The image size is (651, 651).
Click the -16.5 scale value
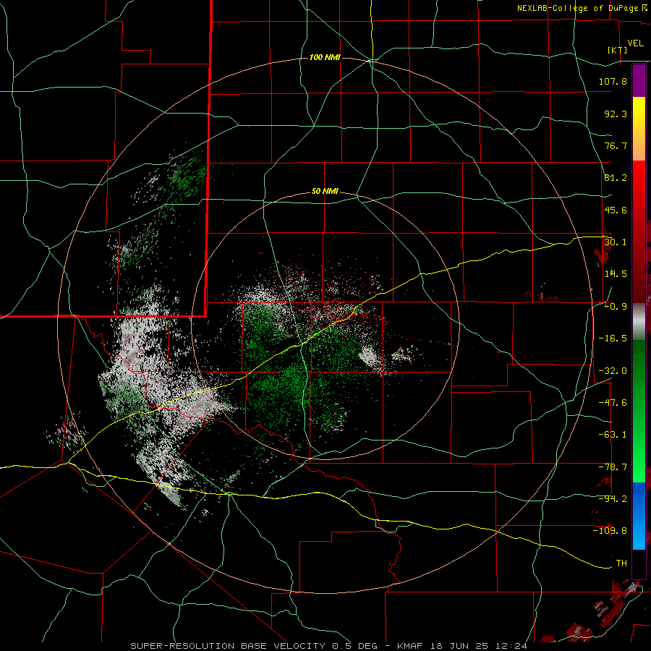[613, 339]
